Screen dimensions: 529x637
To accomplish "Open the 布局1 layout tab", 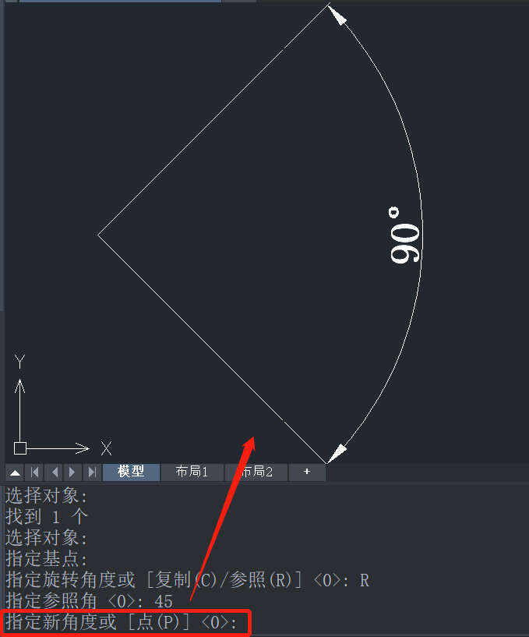I will pos(192,472).
